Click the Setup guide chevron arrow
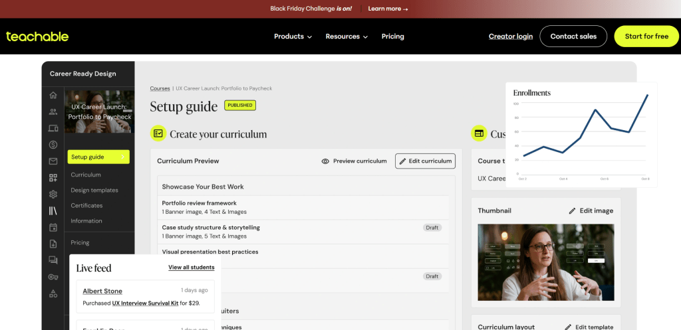Viewport: 681px width, 330px height. 123,157
